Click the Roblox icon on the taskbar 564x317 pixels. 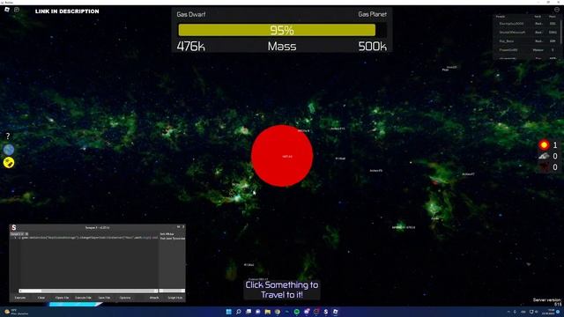coord(335,312)
